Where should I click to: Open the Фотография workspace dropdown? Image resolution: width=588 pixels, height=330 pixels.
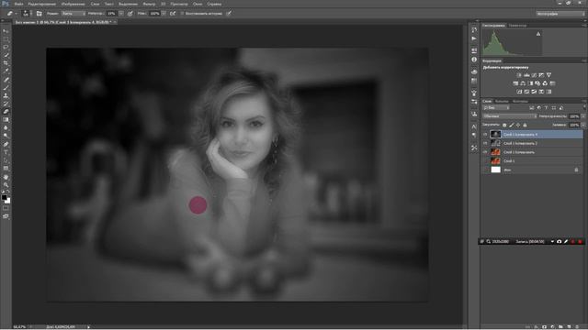click(560, 14)
